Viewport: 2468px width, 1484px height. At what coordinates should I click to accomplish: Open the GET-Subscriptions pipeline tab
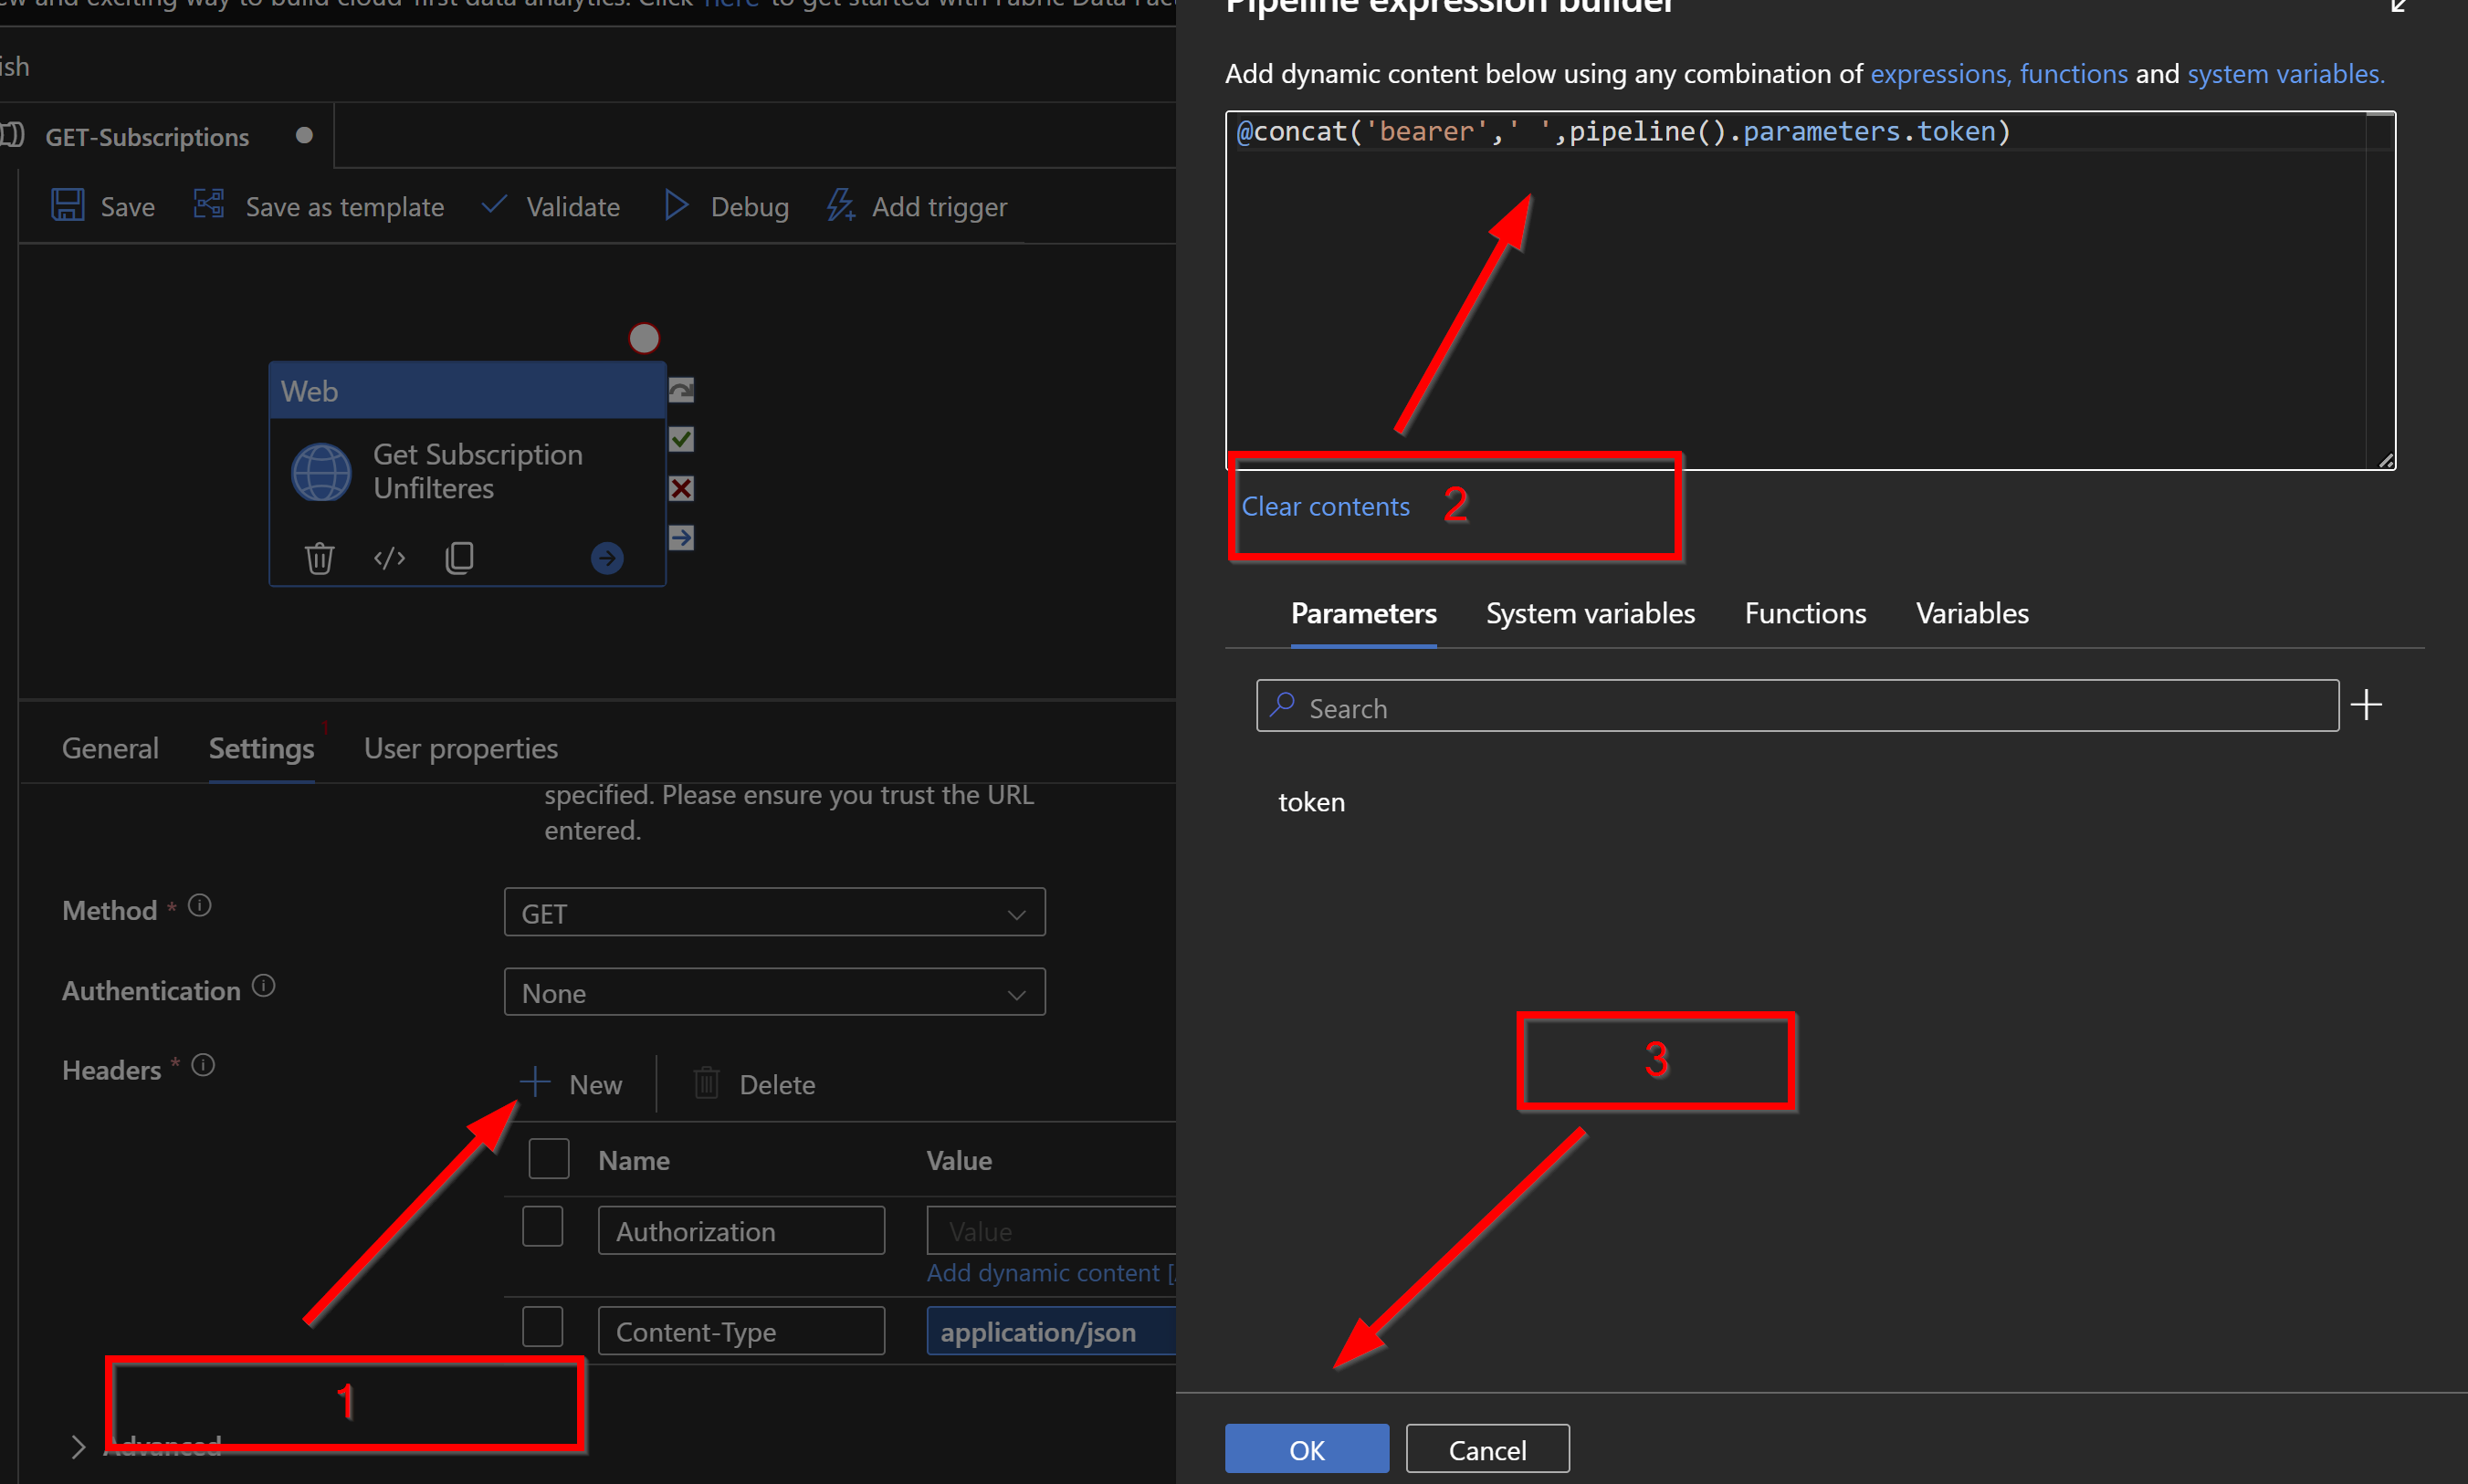pyautogui.click(x=147, y=136)
